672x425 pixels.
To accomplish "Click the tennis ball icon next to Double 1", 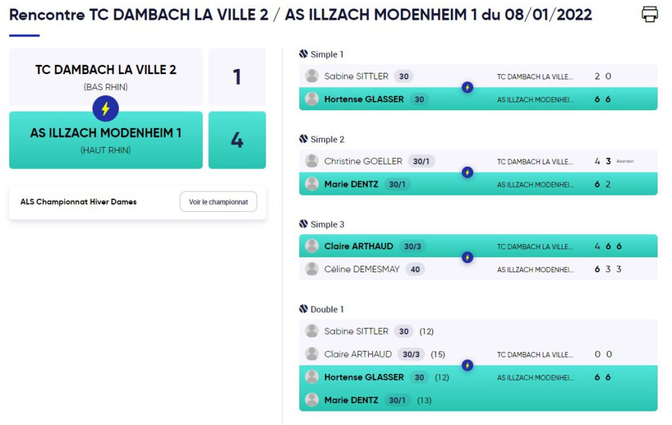I will coord(303,309).
